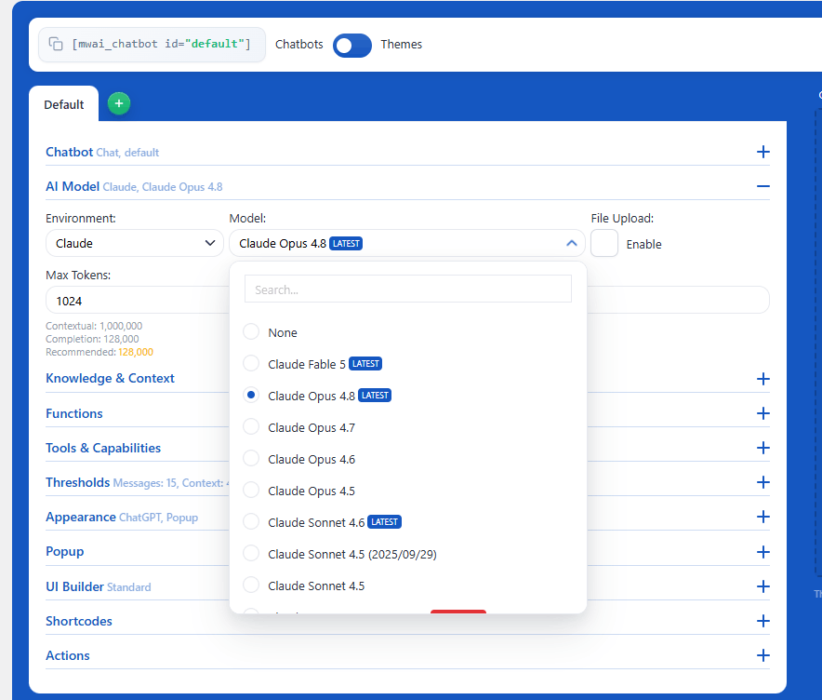Screen dimensions: 822x700
Task: Select Claude Fable 5 model
Action: [312, 364]
